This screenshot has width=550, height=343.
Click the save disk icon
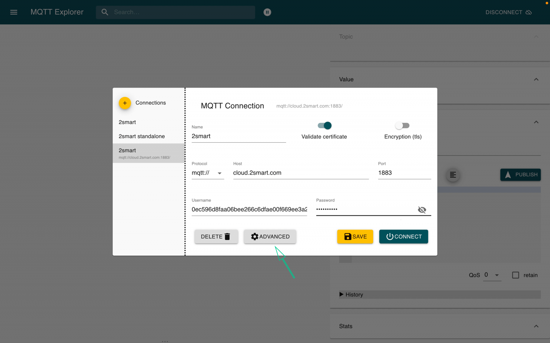click(x=347, y=236)
